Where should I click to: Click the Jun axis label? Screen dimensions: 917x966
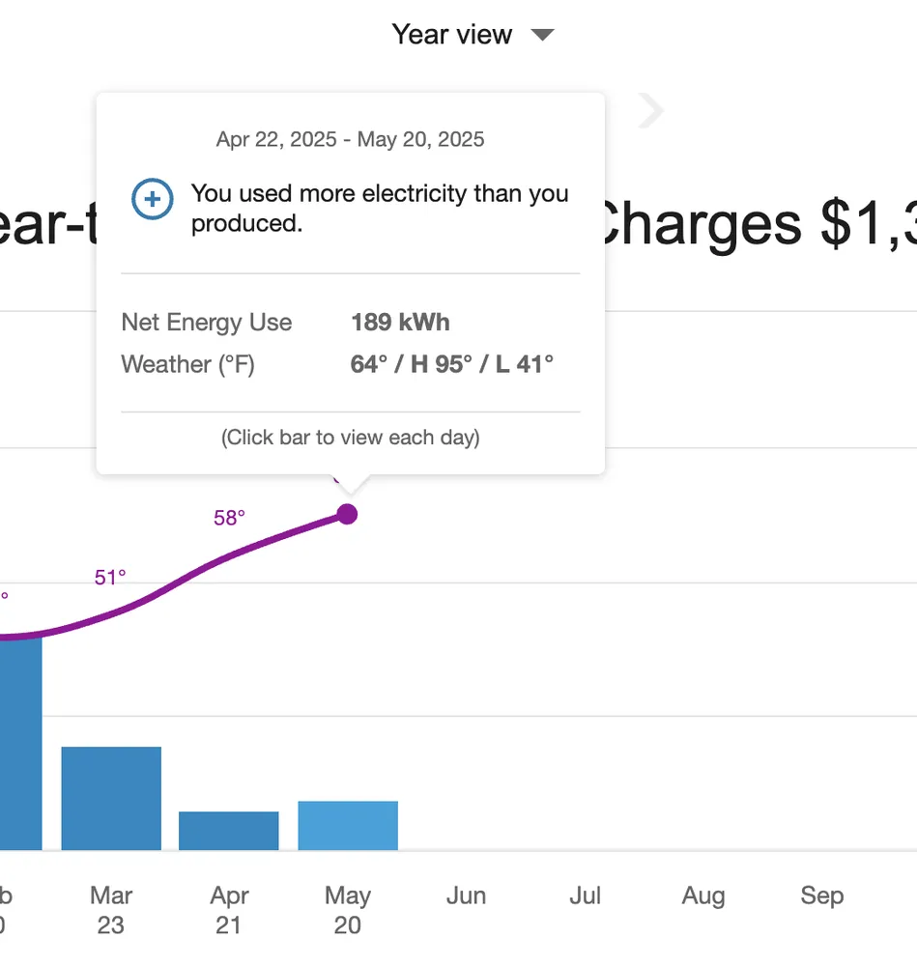(466, 895)
